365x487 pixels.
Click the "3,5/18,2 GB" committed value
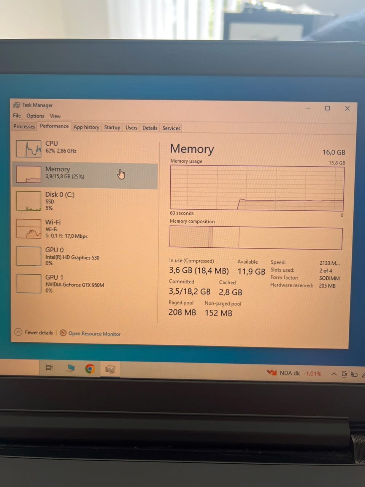coord(189,291)
